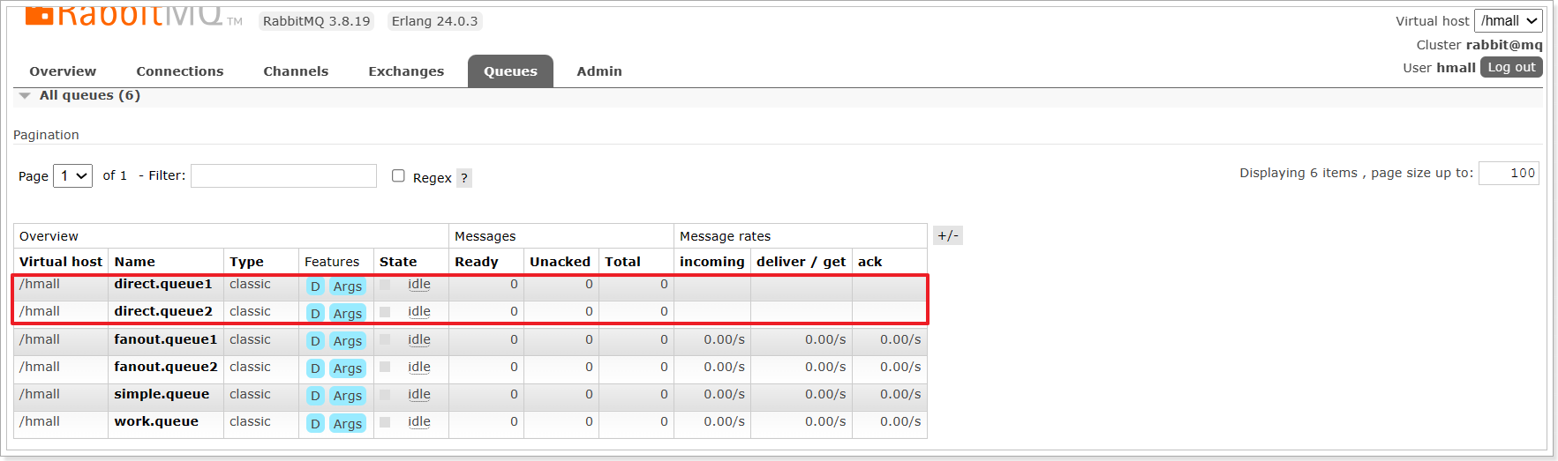The height and width of the screenshot is (461, 1558).
Task: Click state indicator square for direct.queue1
Action: click(385, 285)
